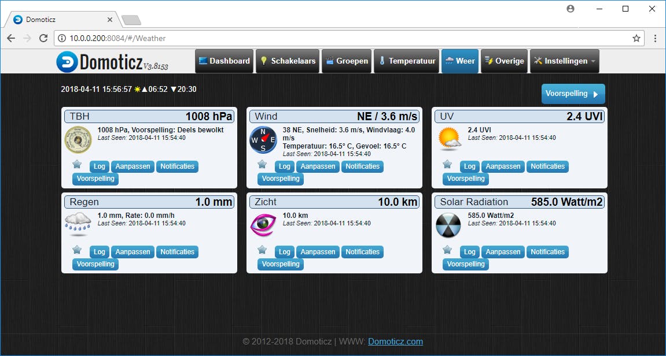Toggle favorite star on Regen card
Screen dimensions: 666x356
coord(77,249)
